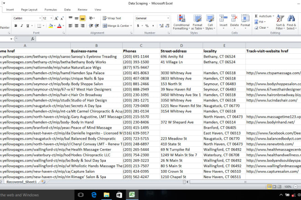
Task: Open the Formulas ribbon tab
Action: pyautogui.click(x=51, y=10)
